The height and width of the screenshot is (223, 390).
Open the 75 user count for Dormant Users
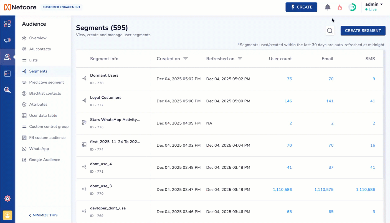pyautogui.click(x=289, y=79)
